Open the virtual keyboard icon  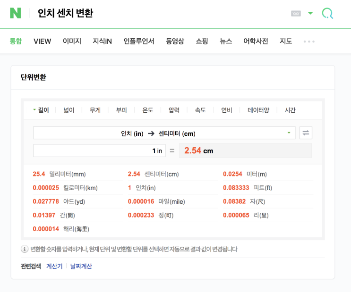(x=296, y=13)
